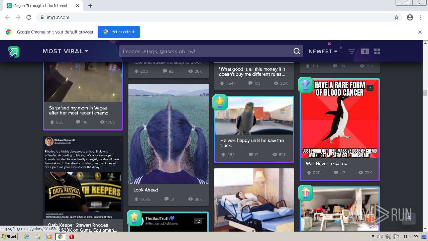
Task: Open Chrome three-dot menu
Action: coord(421,17)
